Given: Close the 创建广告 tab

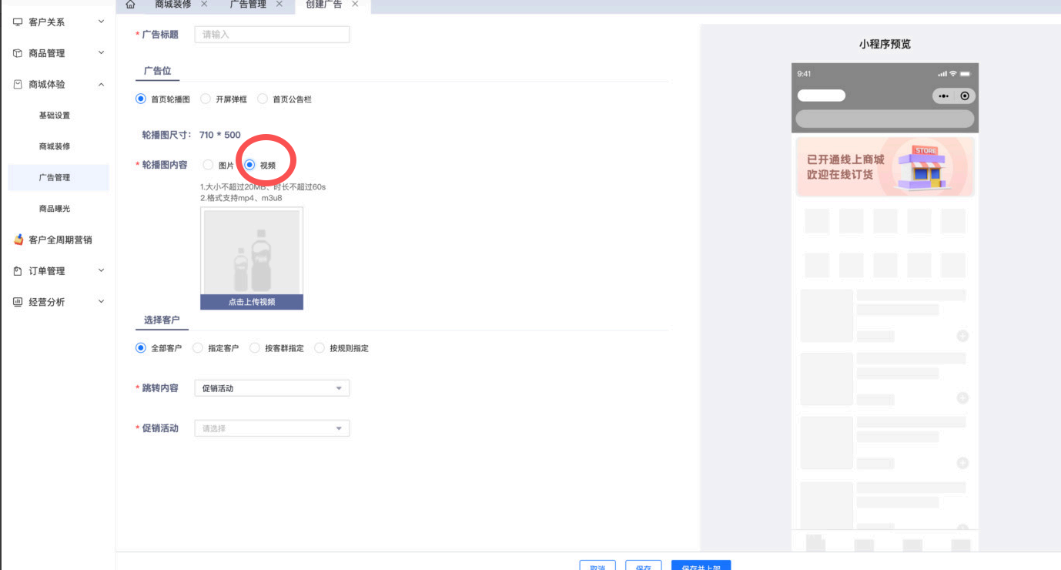Looking at the screenshot, I should click(355, 5).
